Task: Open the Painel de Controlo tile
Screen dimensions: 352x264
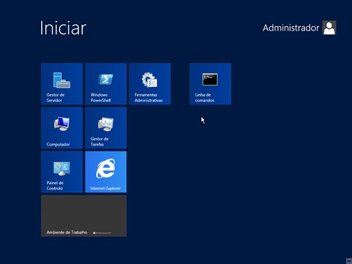Action: coord(62,172)
